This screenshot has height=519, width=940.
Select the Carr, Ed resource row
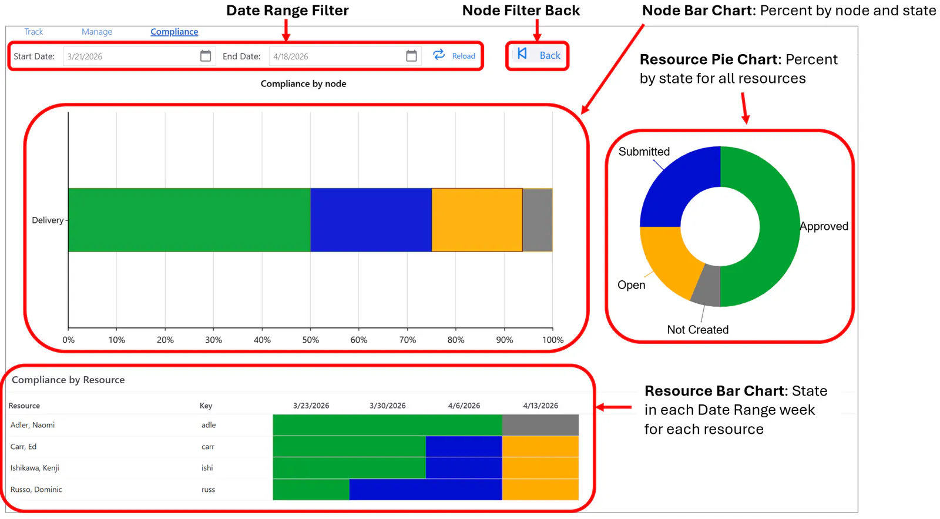[294, 447]
